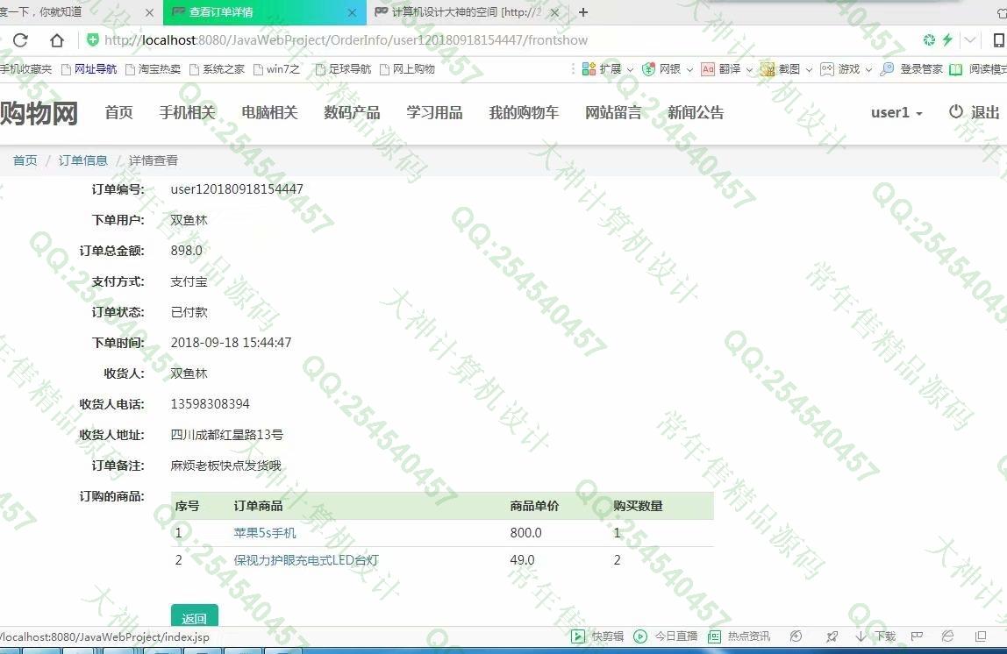Open the 网上购物 bookmark

point(407,68)
